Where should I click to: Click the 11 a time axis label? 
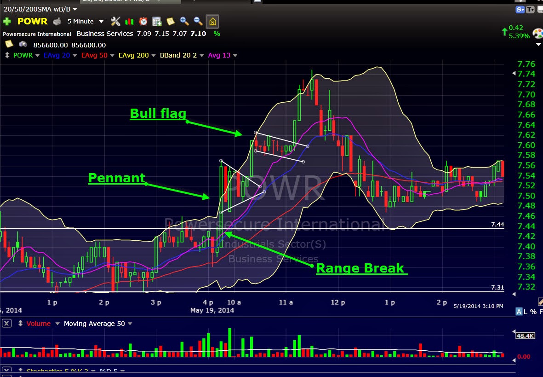pyautogui.click(x=286, y=302)
